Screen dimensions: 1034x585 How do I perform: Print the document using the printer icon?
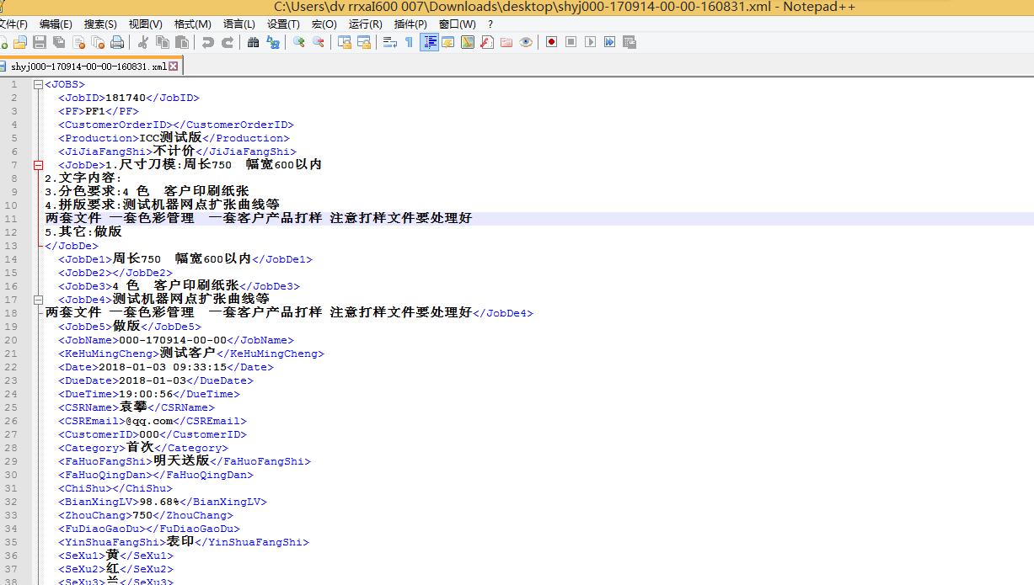click(117, 42)
